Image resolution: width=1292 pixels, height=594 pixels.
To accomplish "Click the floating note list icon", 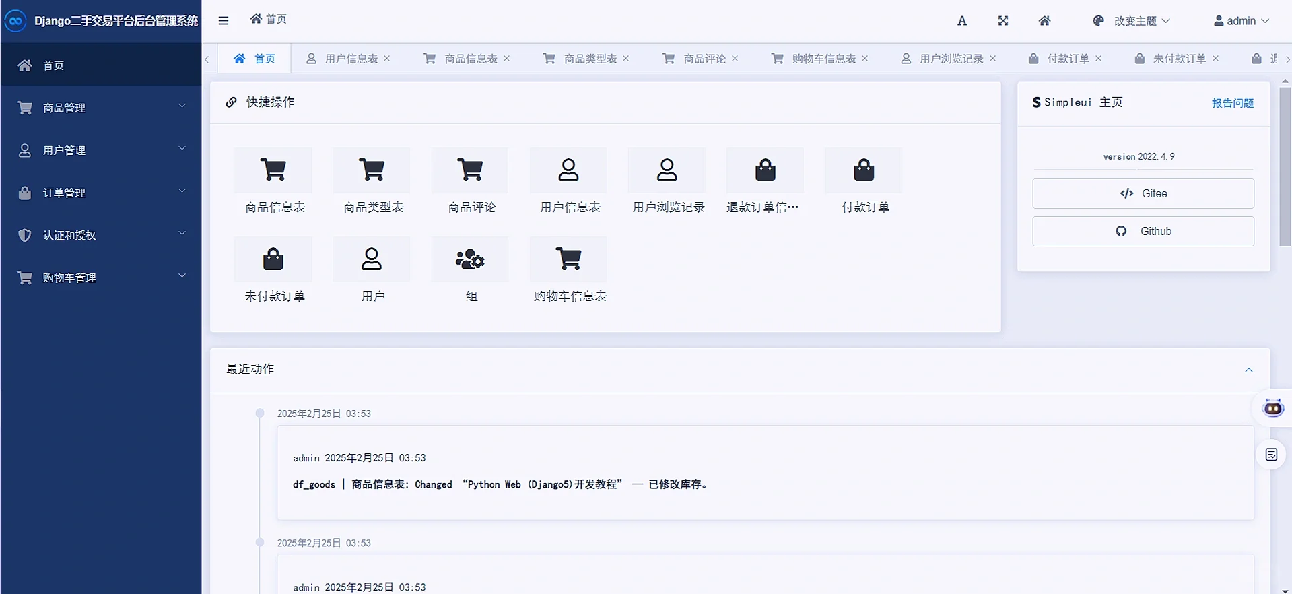I will pyautogui.click(x=1271, y=455).
